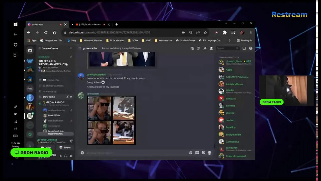The height and width of the screenshot is (181, 321).
Task: Open a new browser tab
Action: [x=116, y=24]
